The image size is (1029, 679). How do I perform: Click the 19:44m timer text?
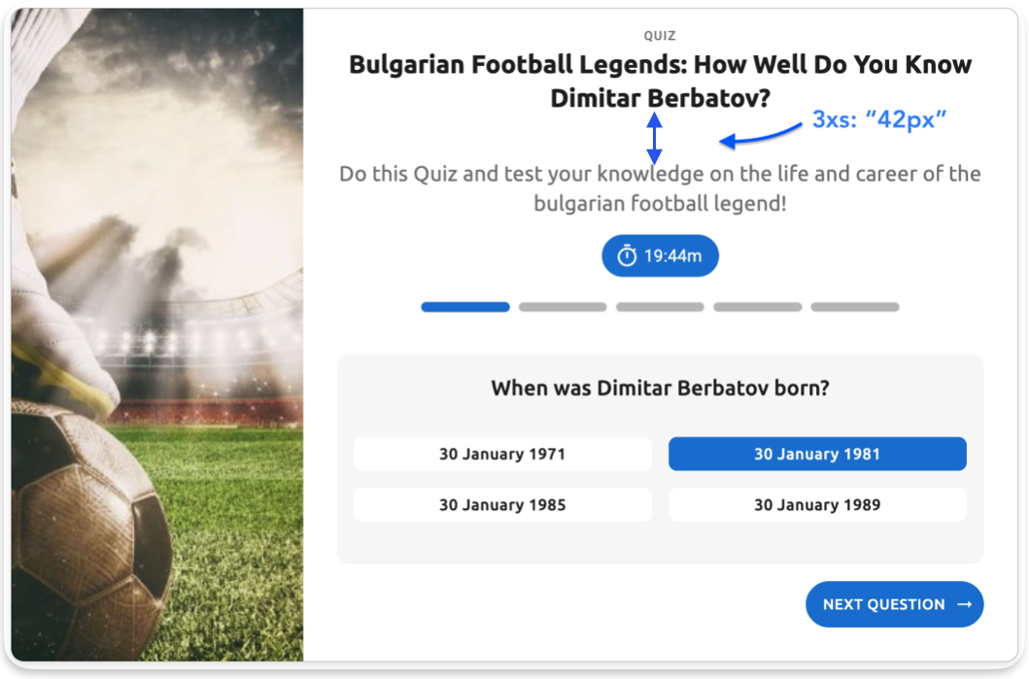(672, 256)
